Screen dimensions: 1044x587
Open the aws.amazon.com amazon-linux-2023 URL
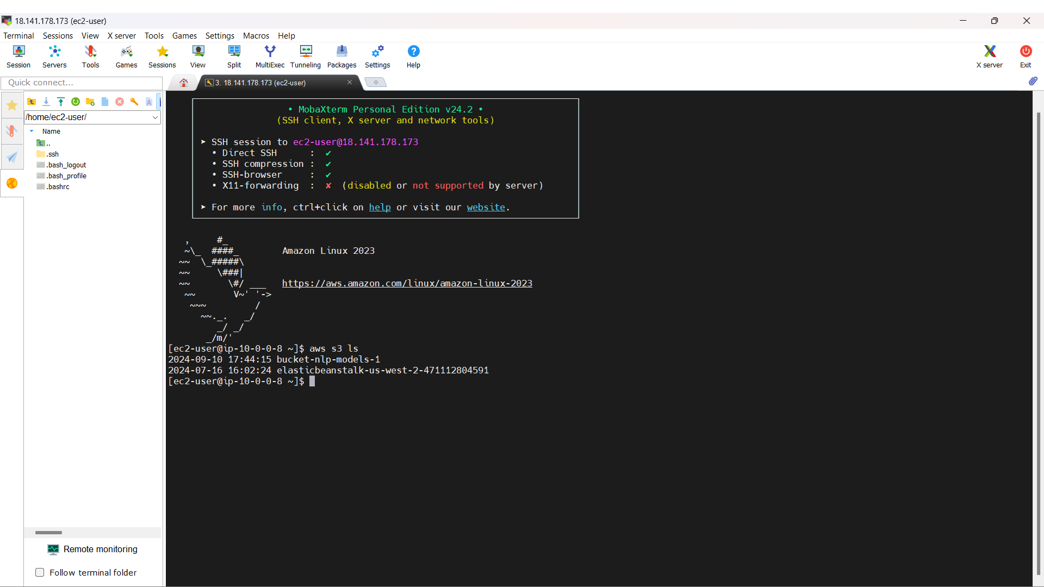click(x=407, y=283)
